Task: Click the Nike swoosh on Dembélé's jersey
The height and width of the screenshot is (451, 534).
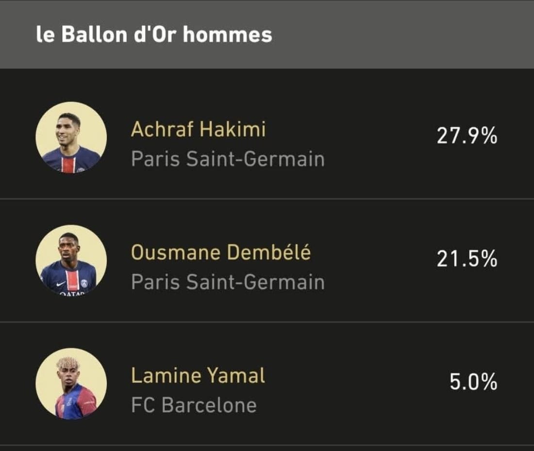Action: pos(61,284)
